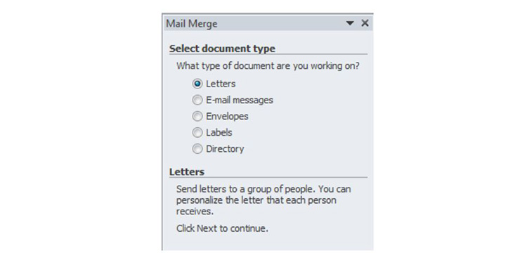Click the 'Letters' option label text
This screenshot has height=260, width=527.
[221, 84]
